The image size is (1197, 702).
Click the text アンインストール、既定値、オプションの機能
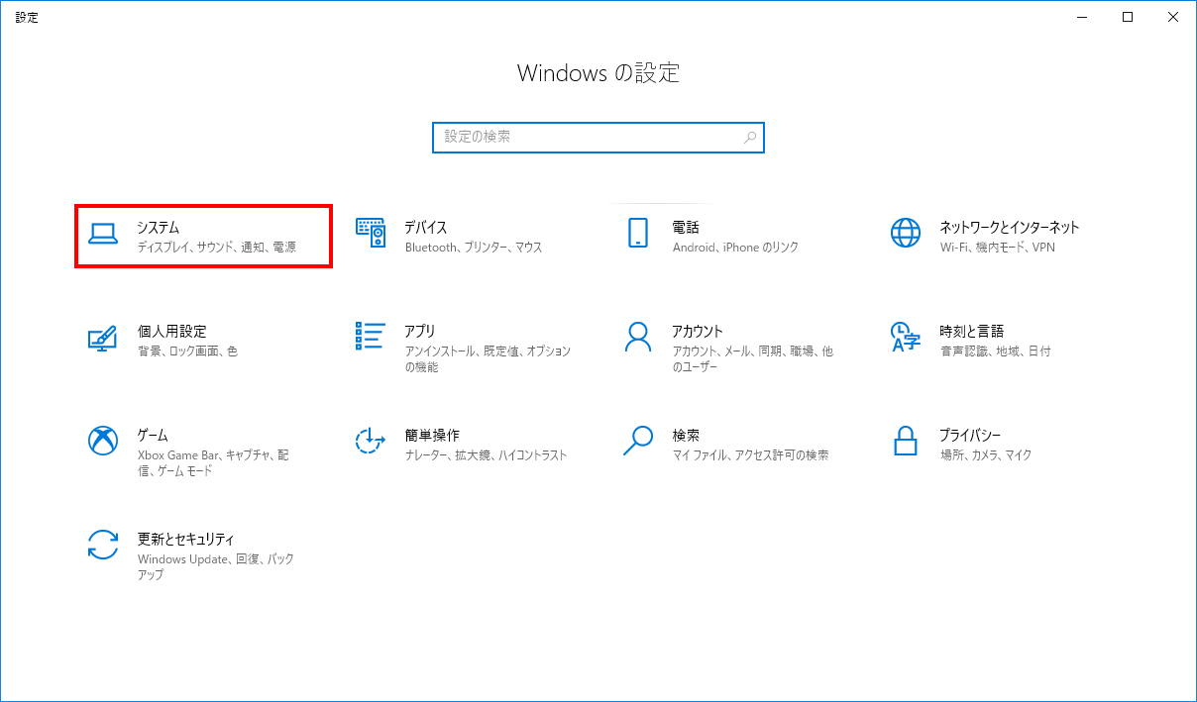(489, 359)
